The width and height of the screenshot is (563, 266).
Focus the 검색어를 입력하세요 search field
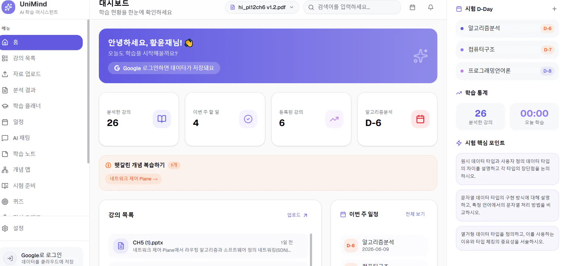coord(352,7)
